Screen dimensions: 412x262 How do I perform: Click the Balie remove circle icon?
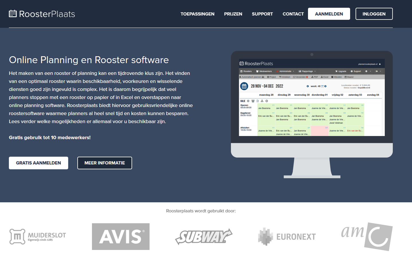click(266, 101)
